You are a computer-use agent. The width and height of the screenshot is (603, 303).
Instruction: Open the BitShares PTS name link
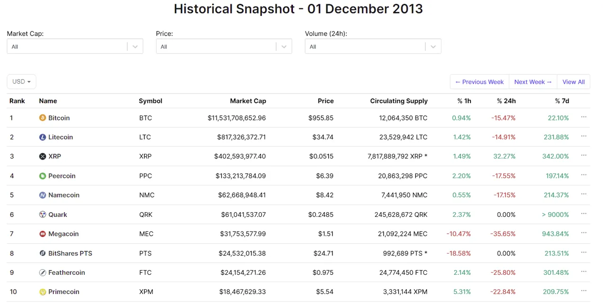pyautogui.click(x=70, y=253)
